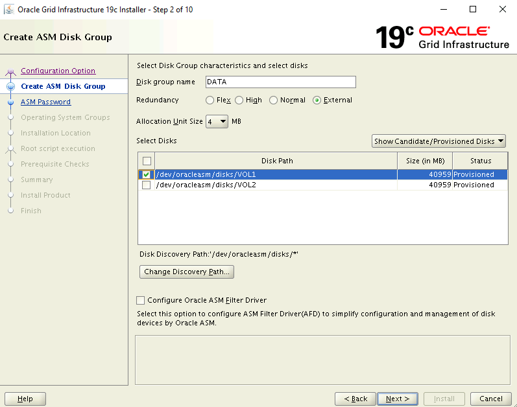
Task: Click the Java installer icon in title bar
Action: [9, 10]
